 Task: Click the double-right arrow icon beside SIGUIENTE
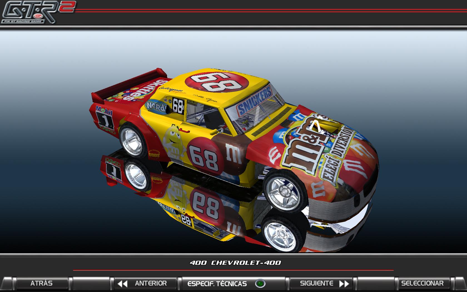344,284
